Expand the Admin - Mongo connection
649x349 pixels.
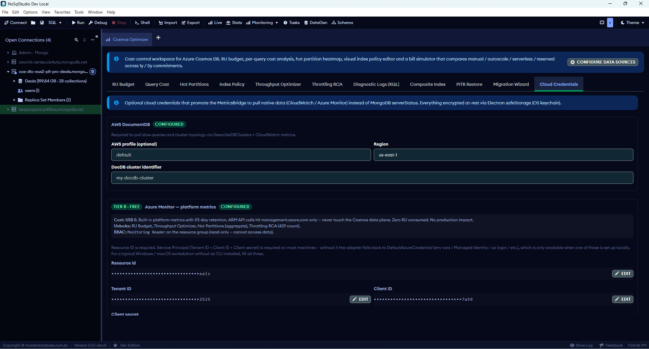8,53
